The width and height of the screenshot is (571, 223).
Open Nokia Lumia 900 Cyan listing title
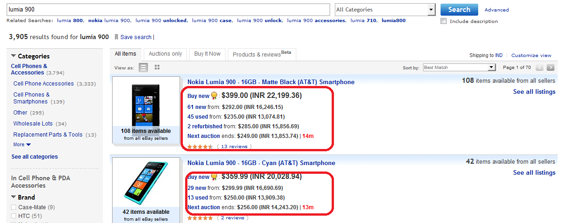261,163
